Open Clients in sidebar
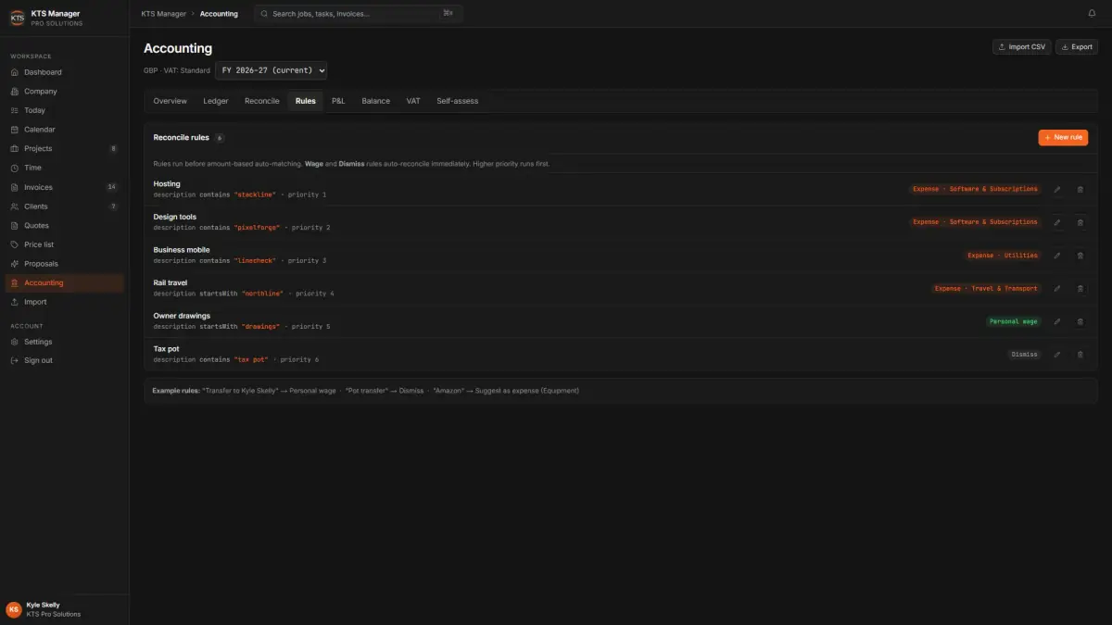This screenshot has height=625, width=1112. [x=64, y=206]
